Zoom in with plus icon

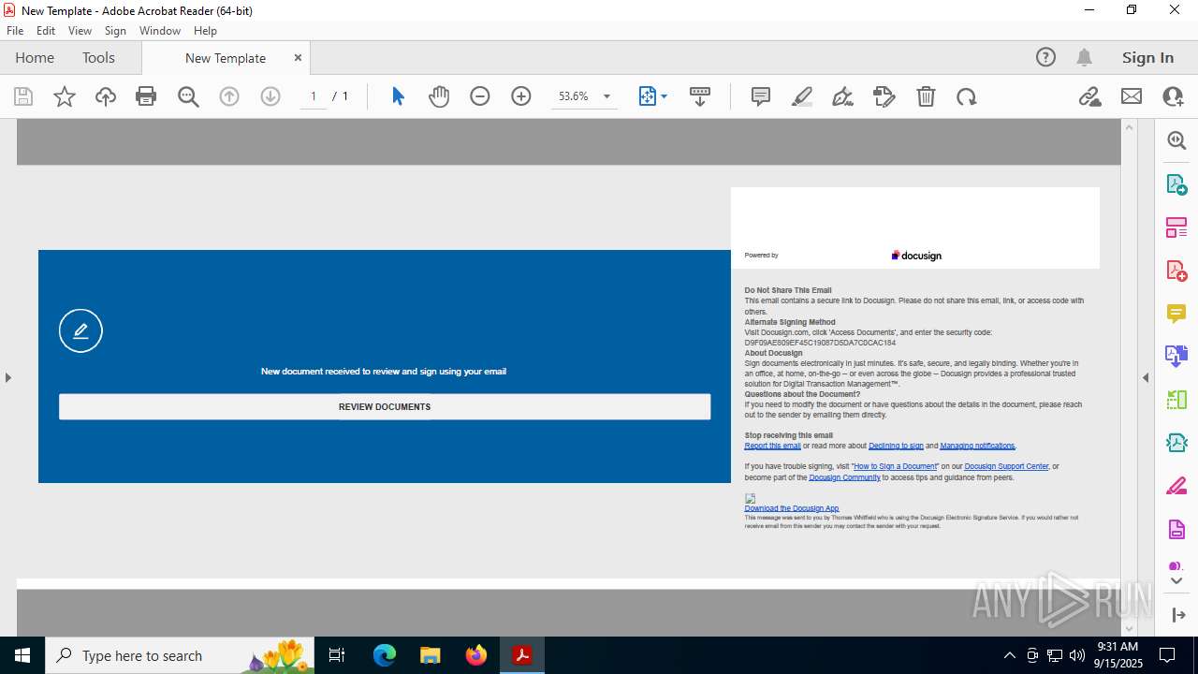521,96
